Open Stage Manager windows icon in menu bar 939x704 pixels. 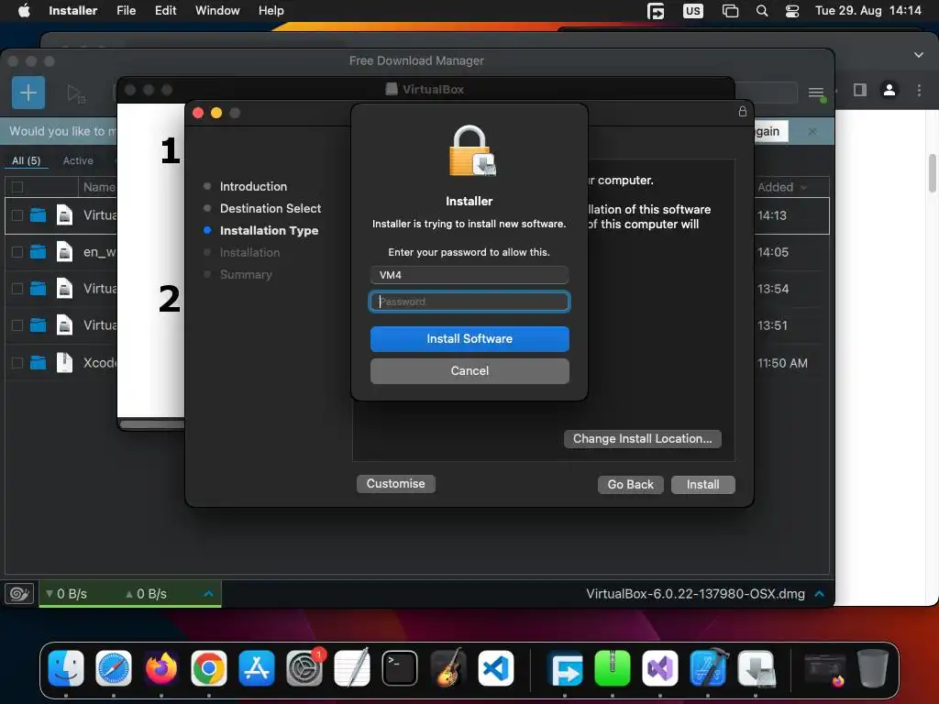(730, 11)
